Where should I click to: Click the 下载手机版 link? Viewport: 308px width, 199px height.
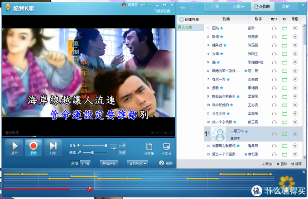click(162, 11)
